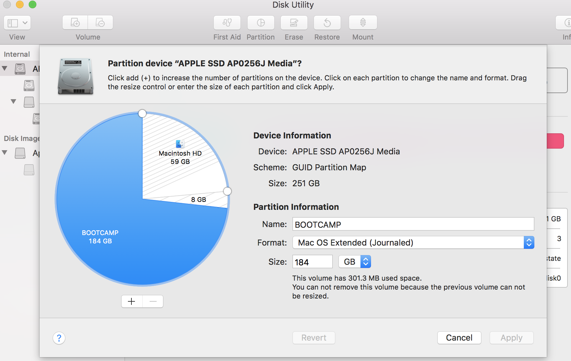The image size is (571, 361).
Task: Select the Partition tool in toolbar
Action: coord(261,22)
